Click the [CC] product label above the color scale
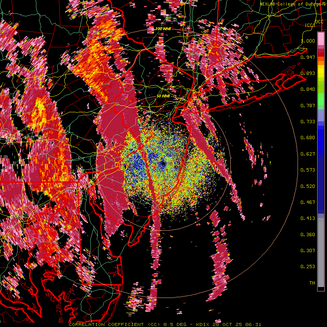The width and height of the screenshot is (327, 327). [x=310, y=25]
